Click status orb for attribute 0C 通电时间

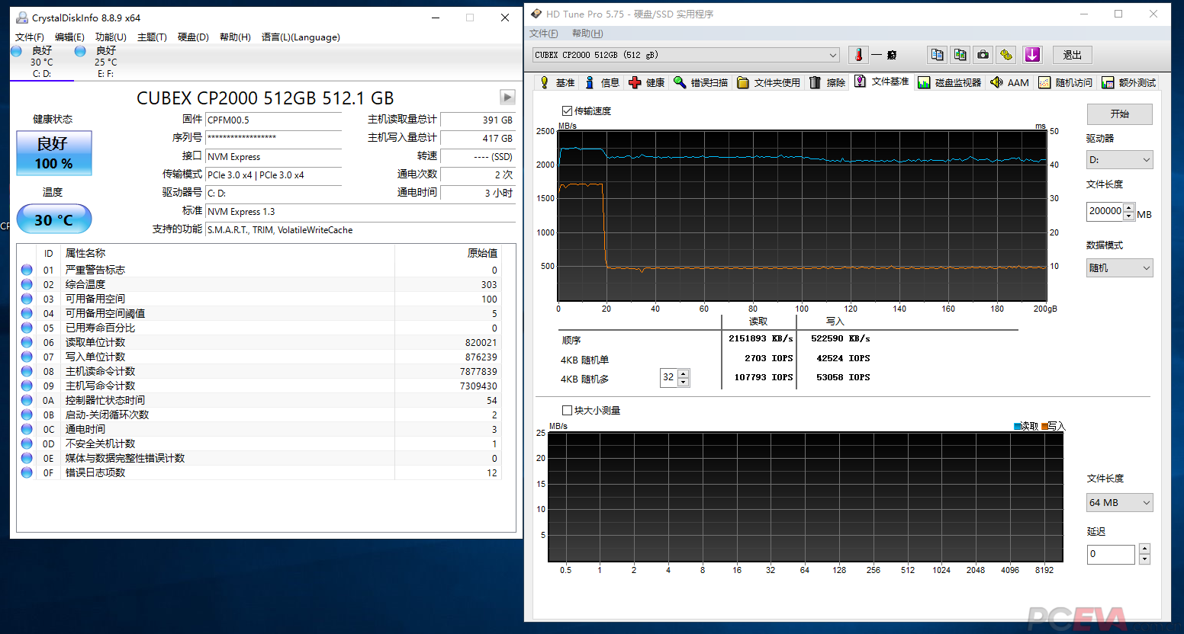[x=27, y=429]
